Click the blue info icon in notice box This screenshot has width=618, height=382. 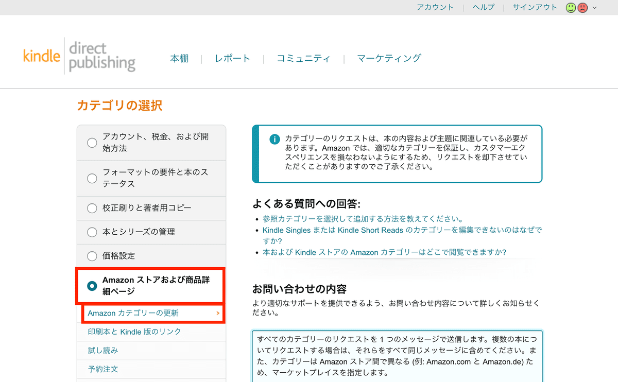[275, 140]
